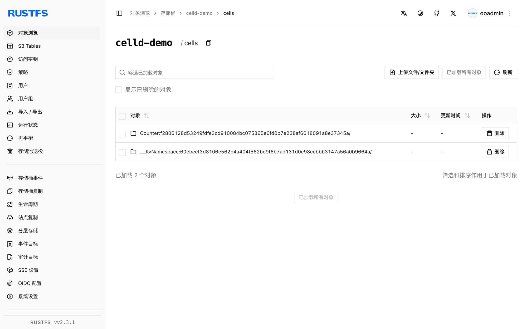
Task: Click the celld-demo bucket title
Action: 144,43
